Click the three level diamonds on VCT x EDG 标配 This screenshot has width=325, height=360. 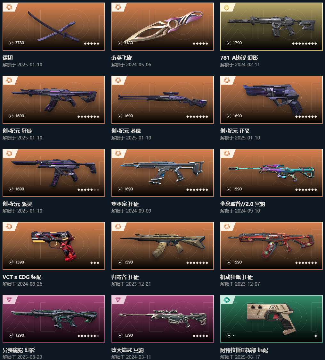(95, 263)
